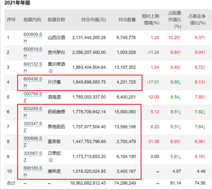Select the 重庆啤酒 stock name

pyautogui.click(x=56, y=64)
